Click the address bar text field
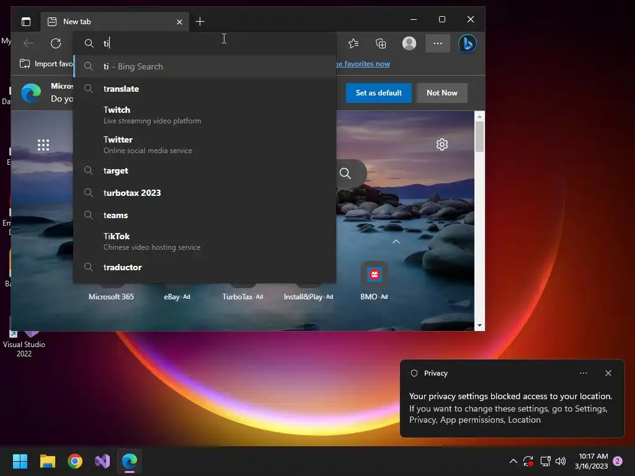 [205, 43]
